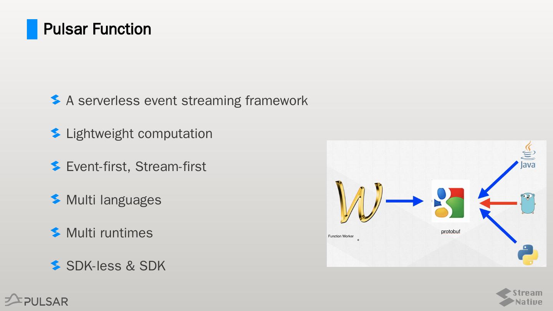This screenshot has width=553, height=311.
Task: Click the bullet icon beside SDK-less & SDK
Action: pos(56,265)
